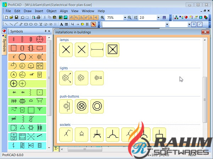Open the View menu
213x159 pixels.
tap(75, 11)
